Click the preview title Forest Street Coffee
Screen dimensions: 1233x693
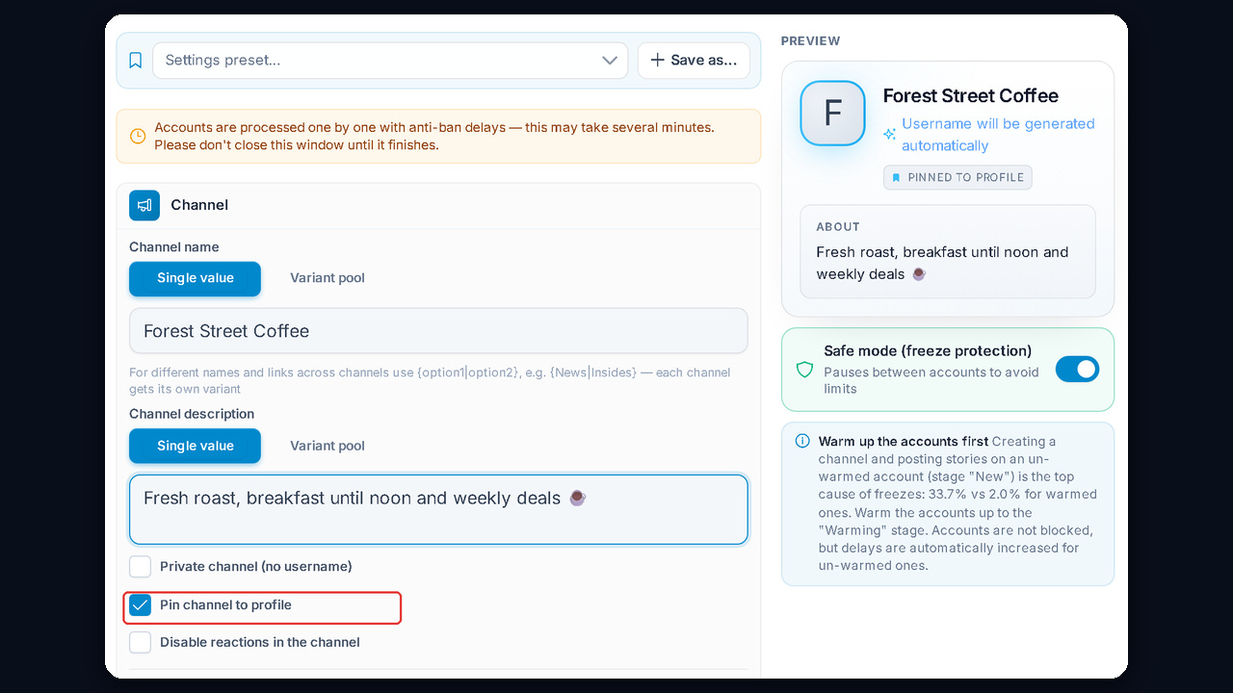coord(971,96)
